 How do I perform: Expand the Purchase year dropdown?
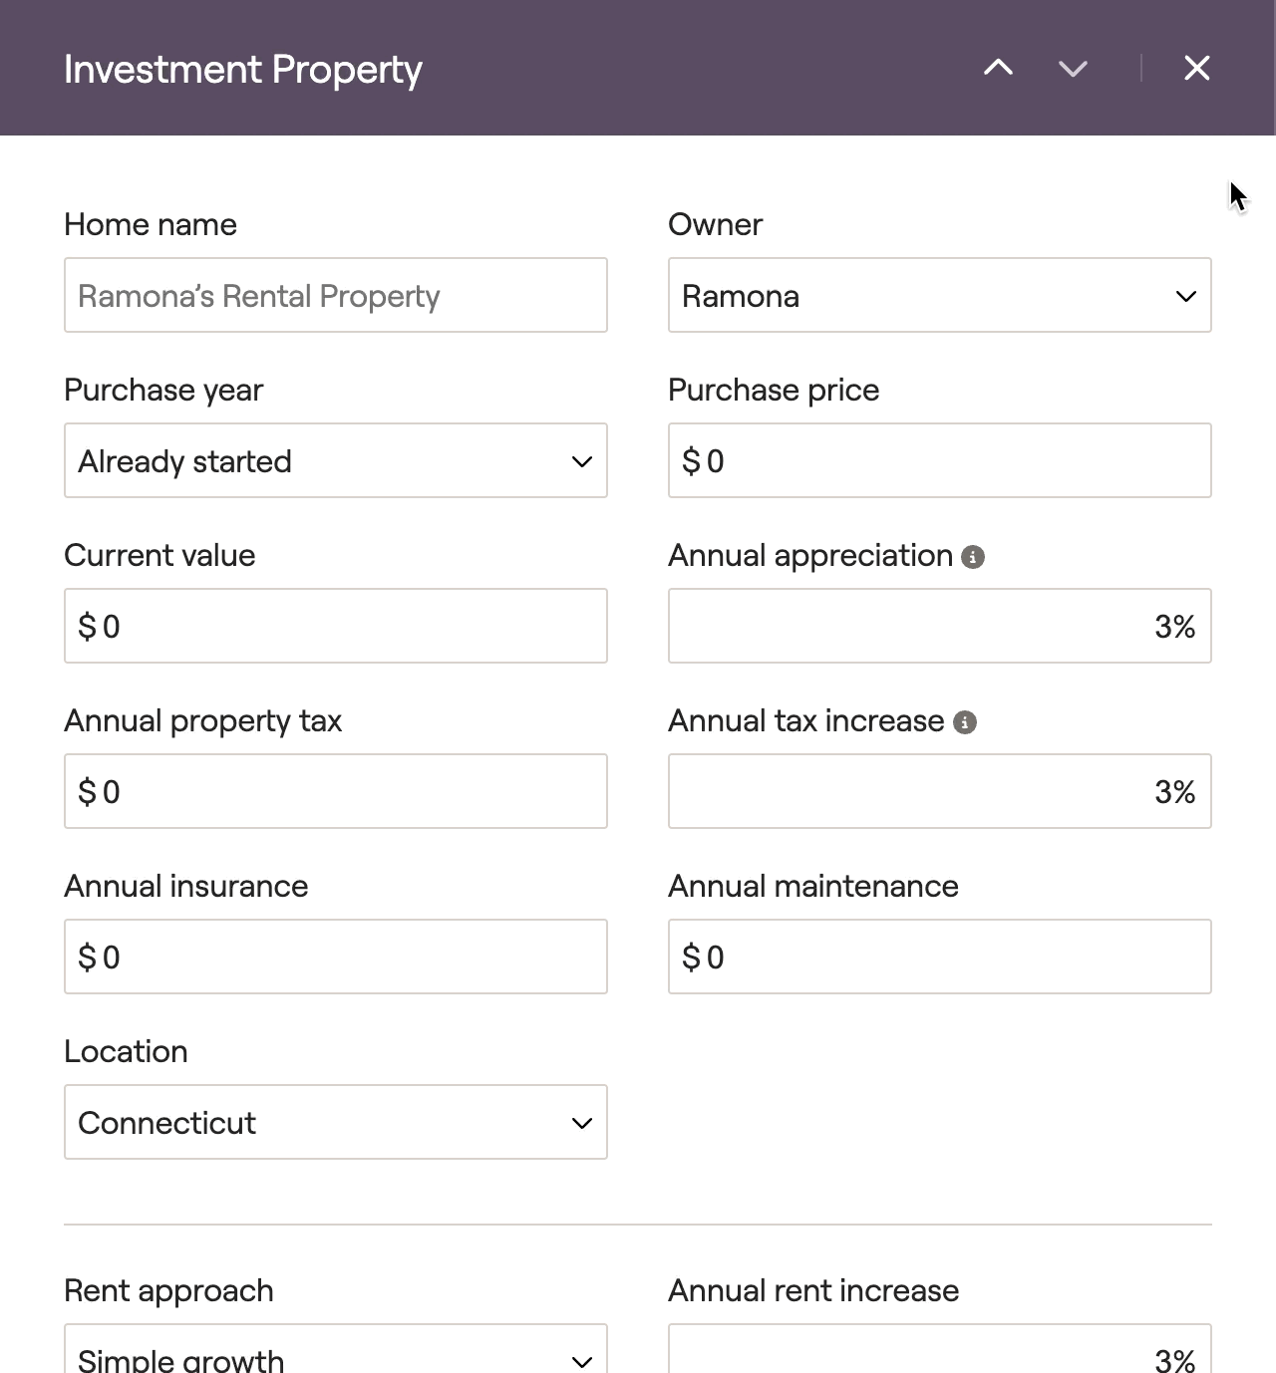[x=335, y=461]
